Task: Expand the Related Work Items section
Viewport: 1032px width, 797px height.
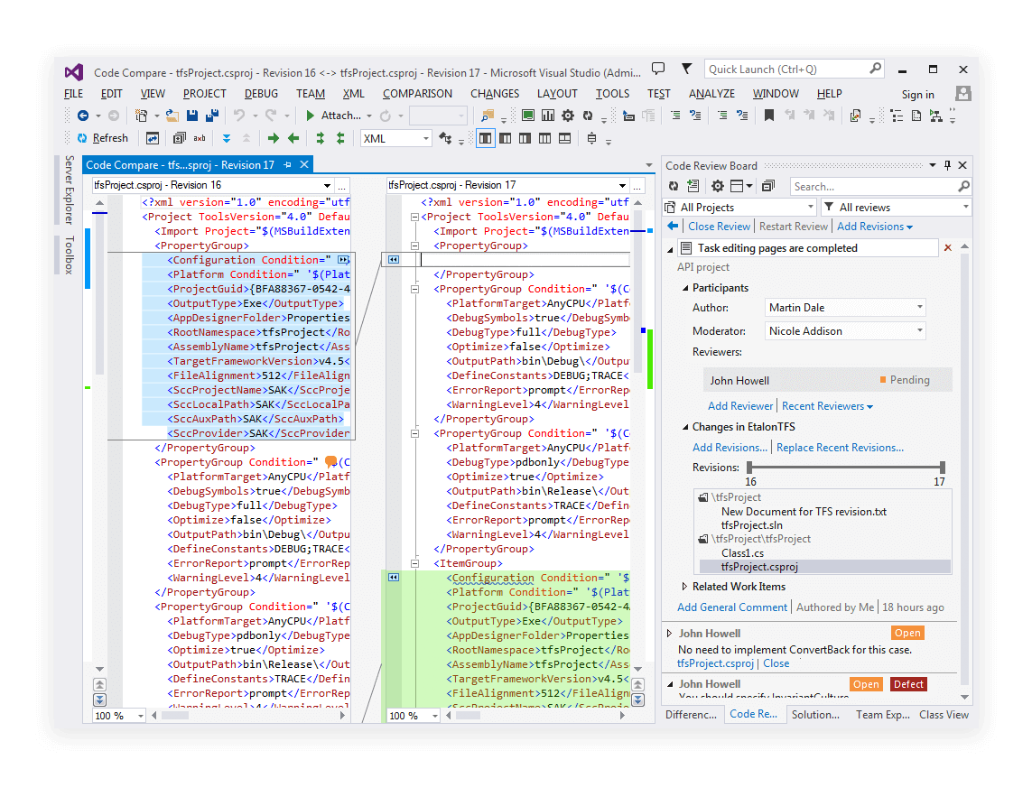Action: 684,587
